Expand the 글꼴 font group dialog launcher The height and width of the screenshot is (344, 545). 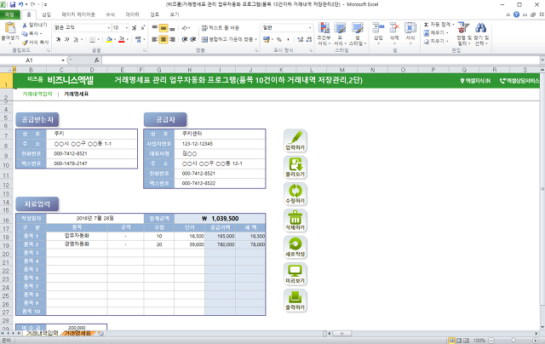[144, 50]
